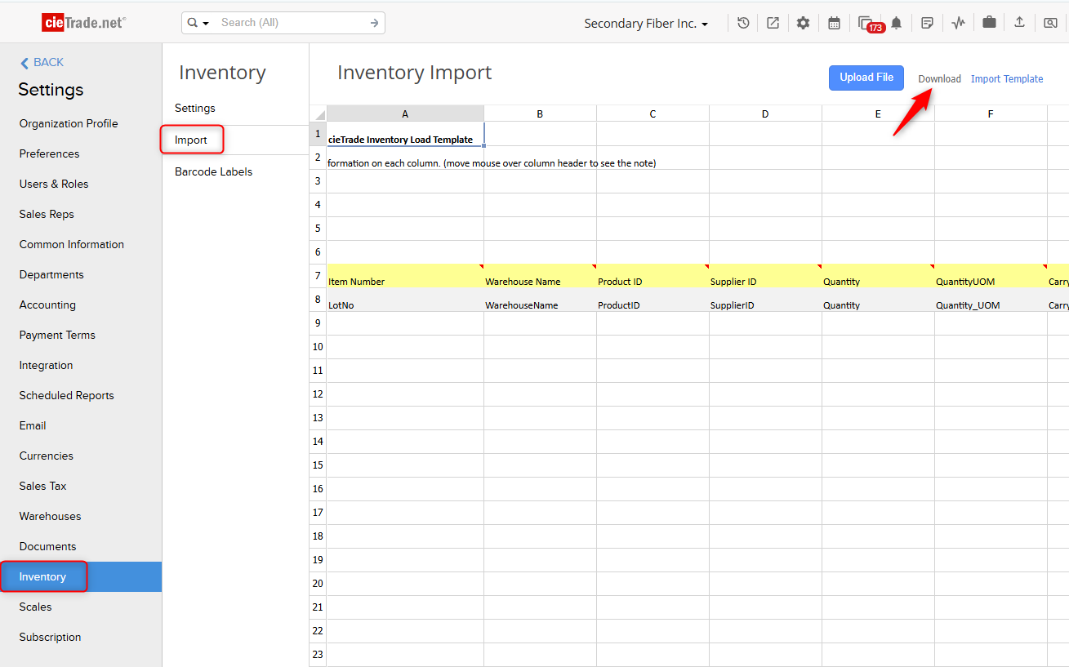Click the 'Product ID' yellow header cell
The height and width of the screenshot is (667, 1069).
(653, 276)
